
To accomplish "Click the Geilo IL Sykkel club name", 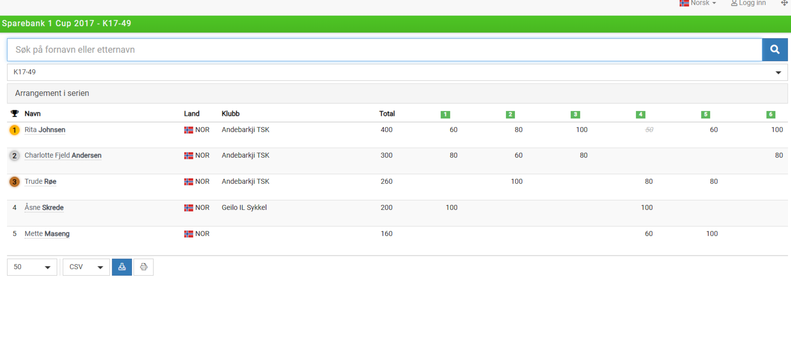I will pyautogui.click(x=244, y=207).
